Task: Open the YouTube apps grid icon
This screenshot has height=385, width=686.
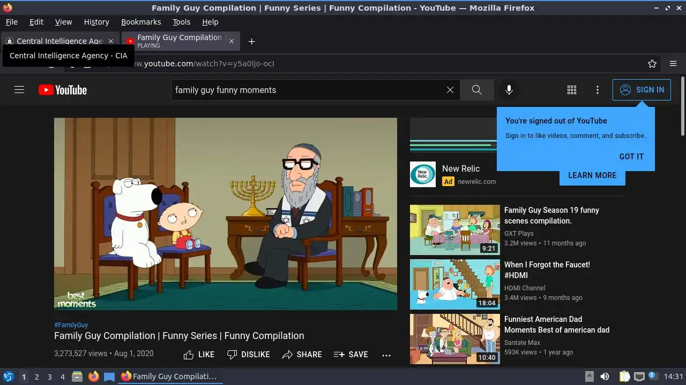Action: coord(572,90)
